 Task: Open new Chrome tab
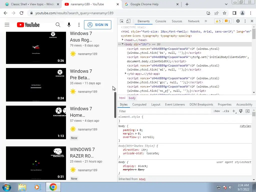[x=187, y=4]
